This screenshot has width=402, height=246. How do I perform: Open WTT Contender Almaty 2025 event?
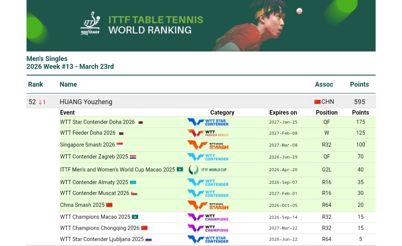[94, 182]
